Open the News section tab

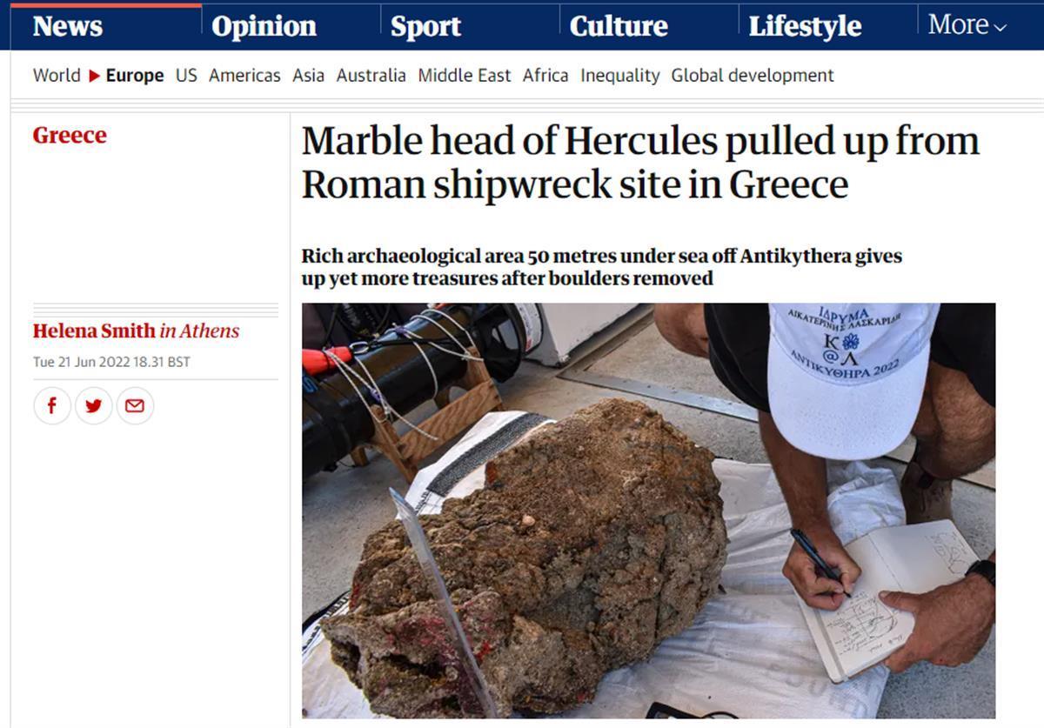pos(68,27)
